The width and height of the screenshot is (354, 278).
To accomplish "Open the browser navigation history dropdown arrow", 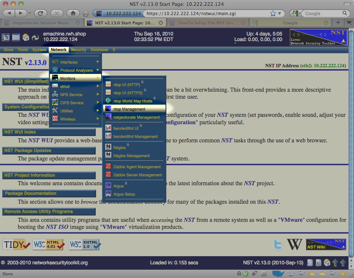I will pos(30,13).
